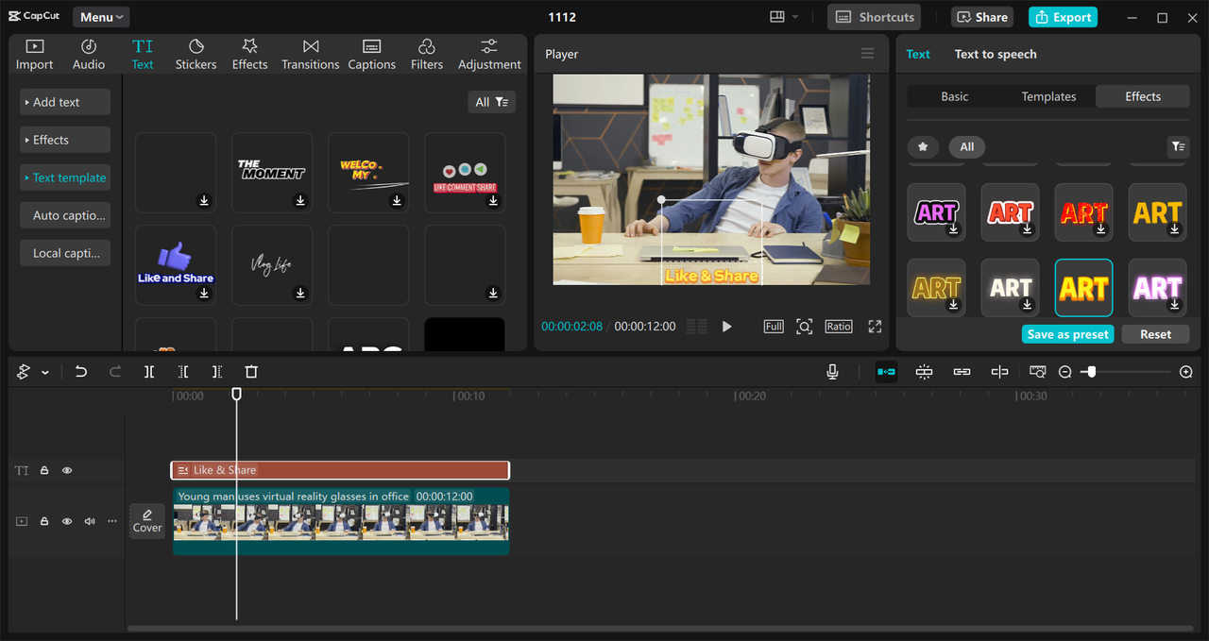Open the Player panel menu icon
The width and height of the screenshot is (1209, 641).
(867, 54)
